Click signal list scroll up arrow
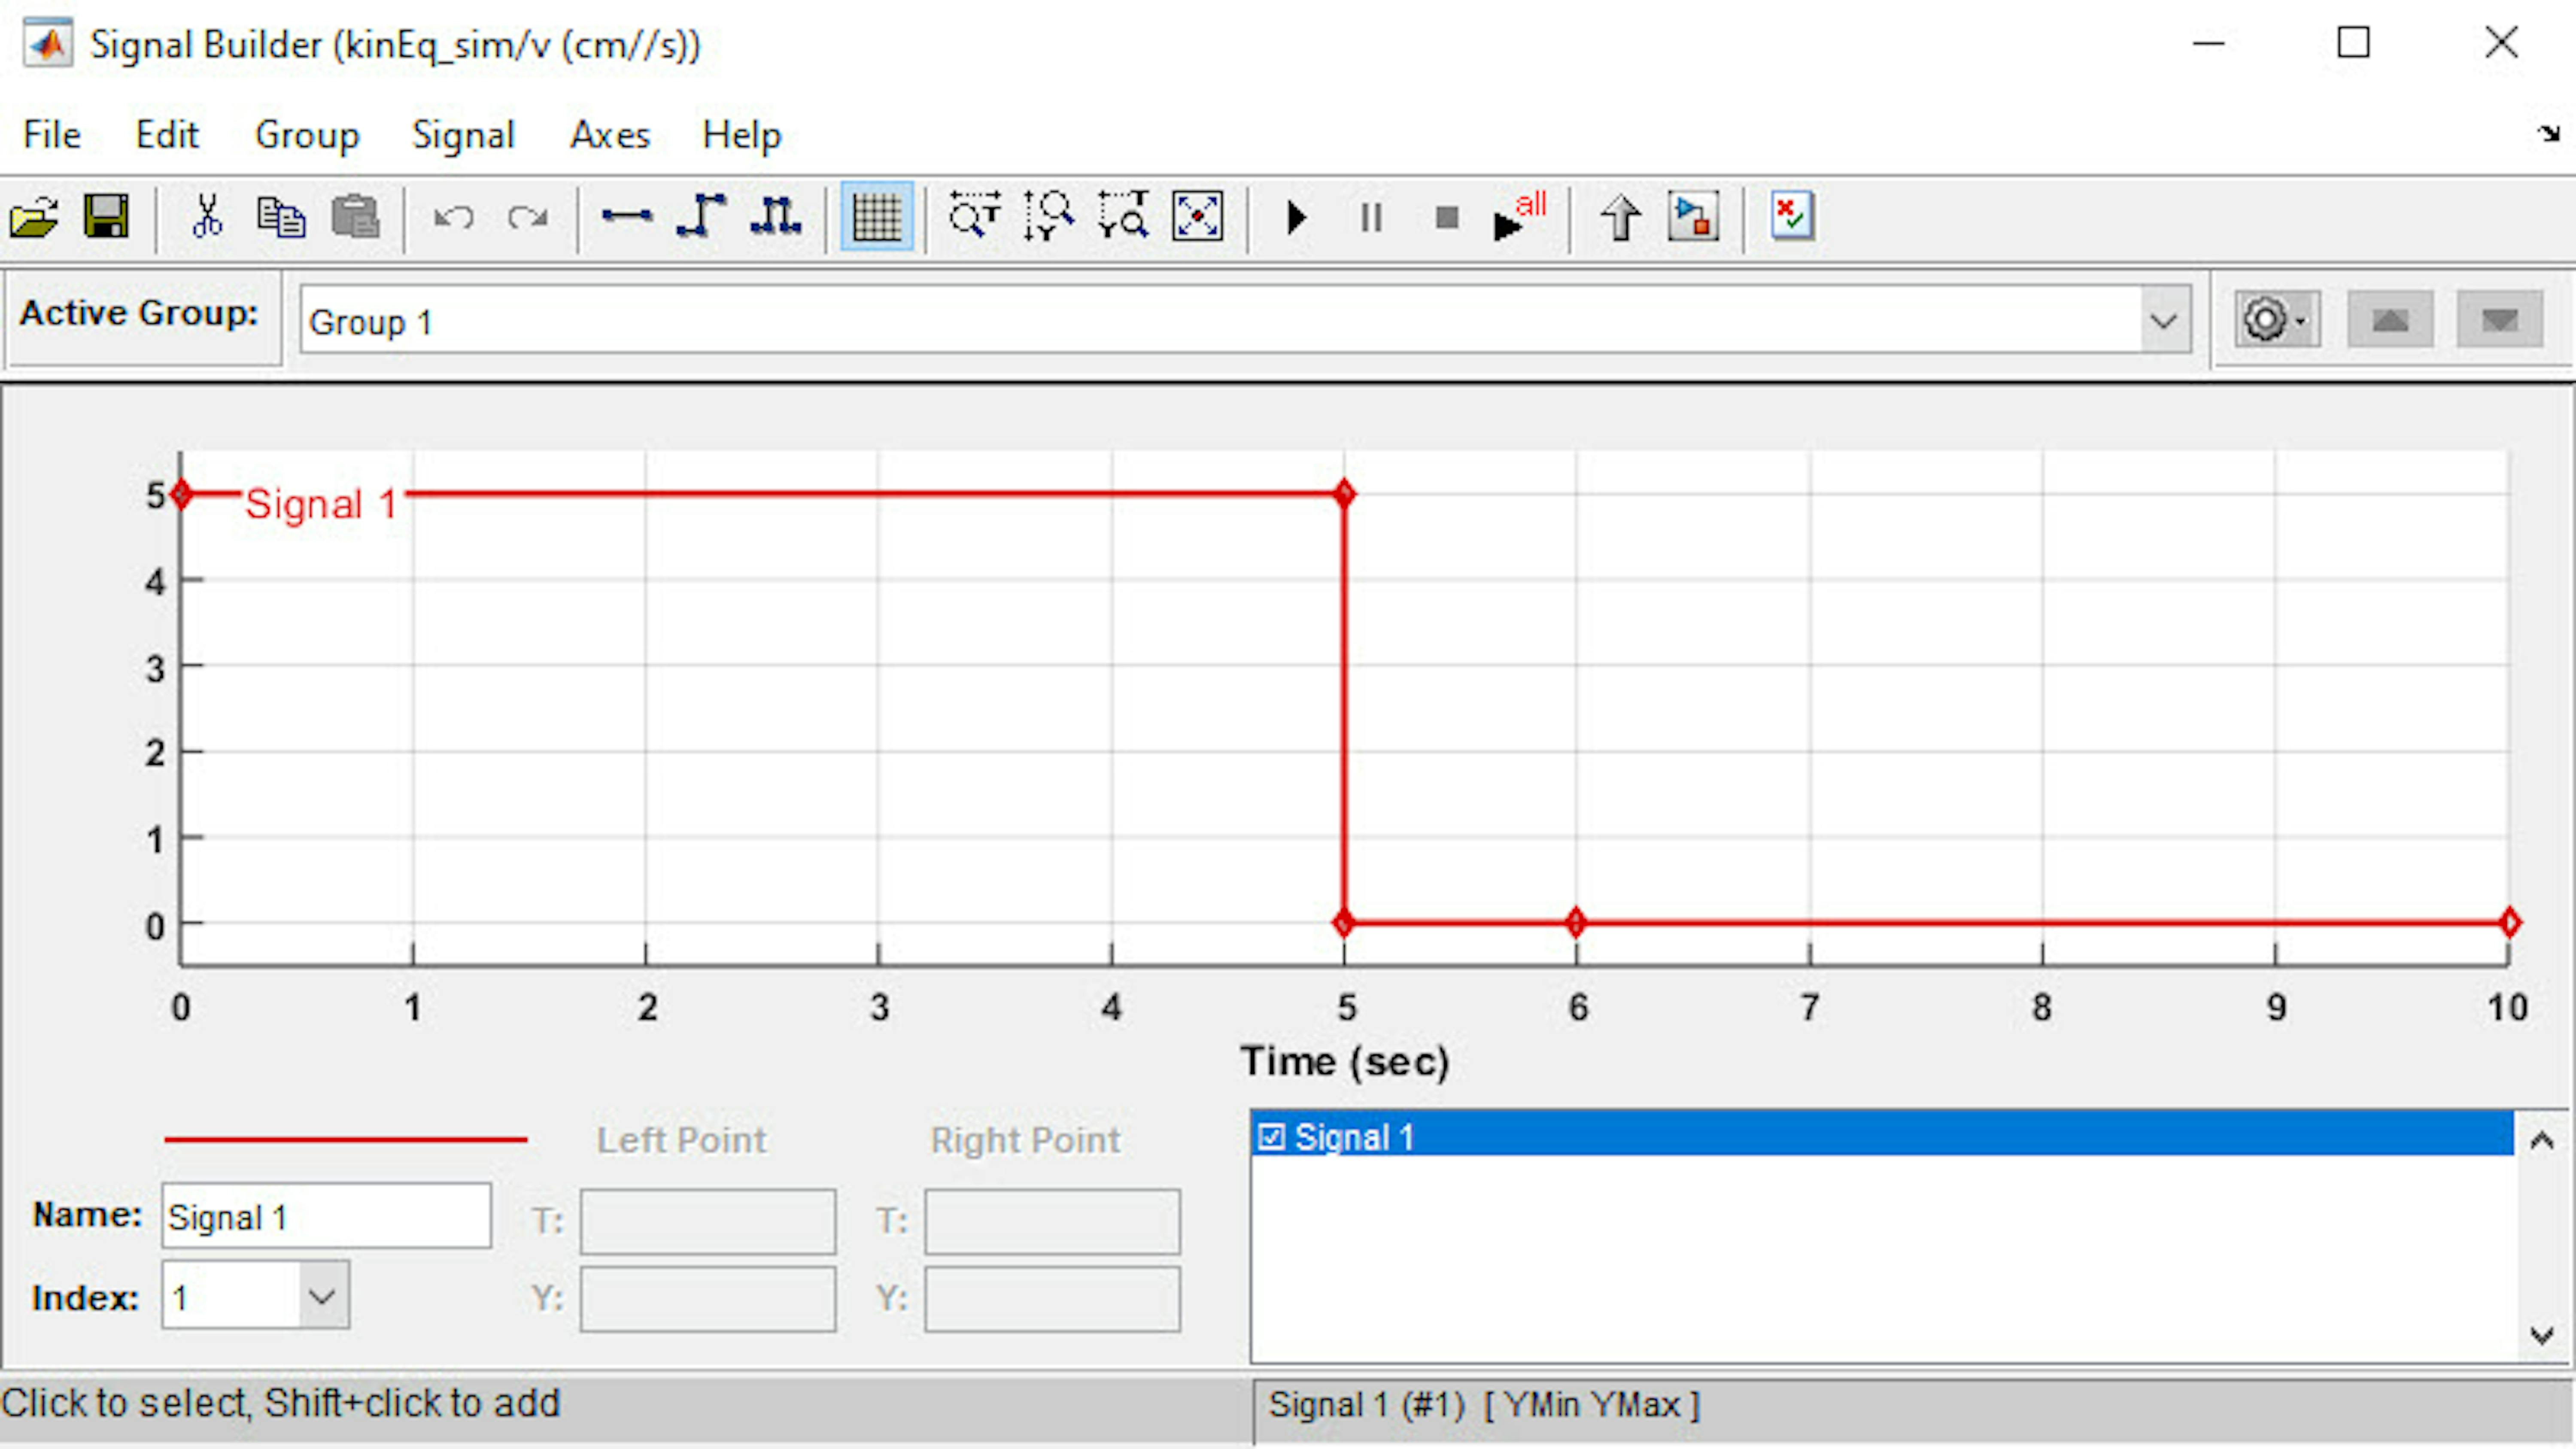The height and width of the screenshot is (1449, 2576). [x=2542, y=1140]
